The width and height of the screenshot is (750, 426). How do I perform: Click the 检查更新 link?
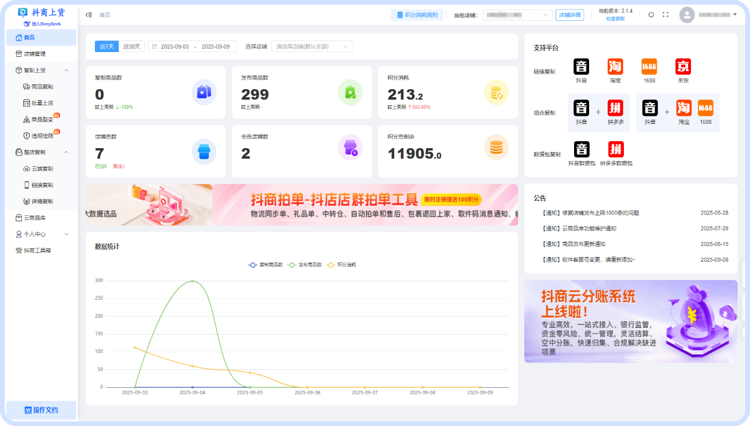615,19
